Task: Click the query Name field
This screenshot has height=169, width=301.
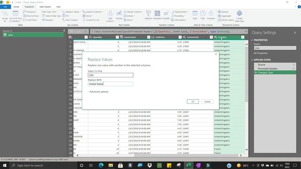Action: pyautogui.click(x=275, y=48)
